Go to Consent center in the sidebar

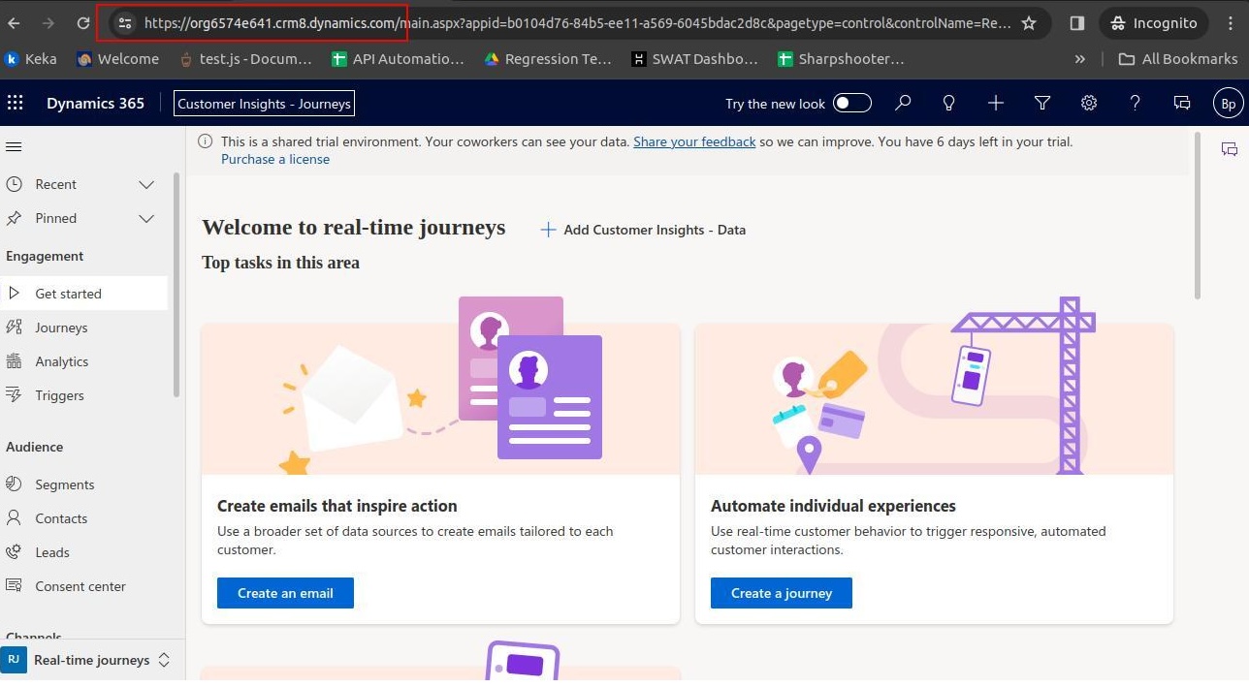pyautogui.click(x=84, y=586)
